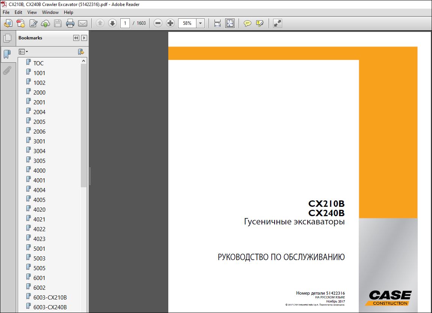This screenshot has width=432, height=313.
Task: Toggle fit one full page icon
Action: [230, 23]
